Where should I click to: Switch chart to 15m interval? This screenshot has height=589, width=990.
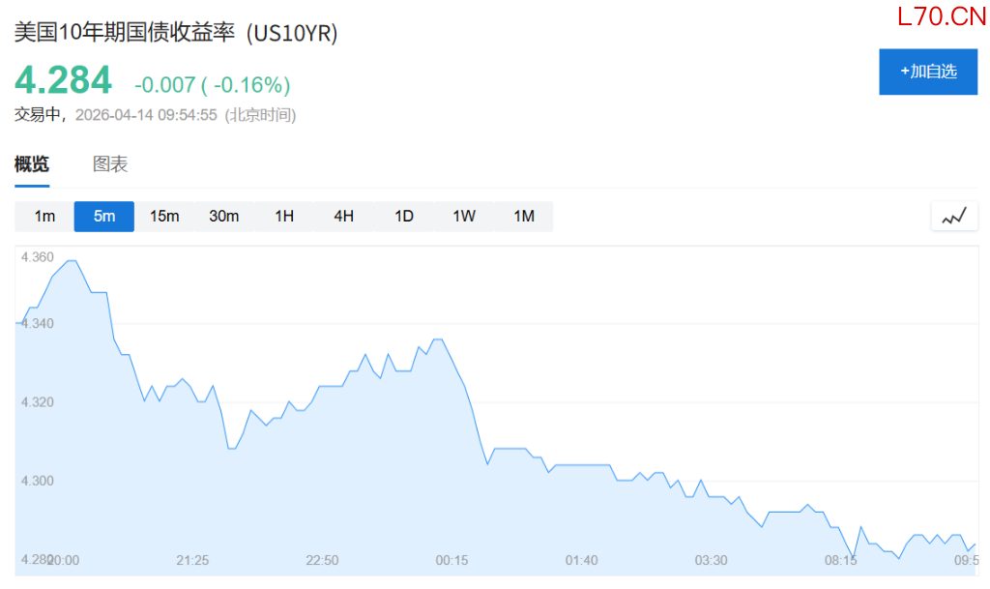tap(164, 217)
